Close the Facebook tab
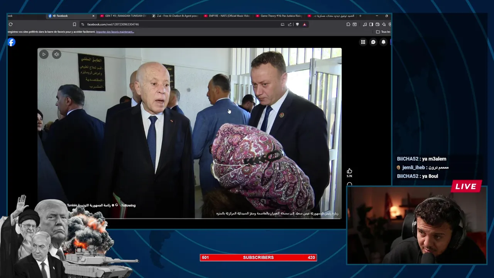The image size is (494, 278). click(x=93, y=16)
